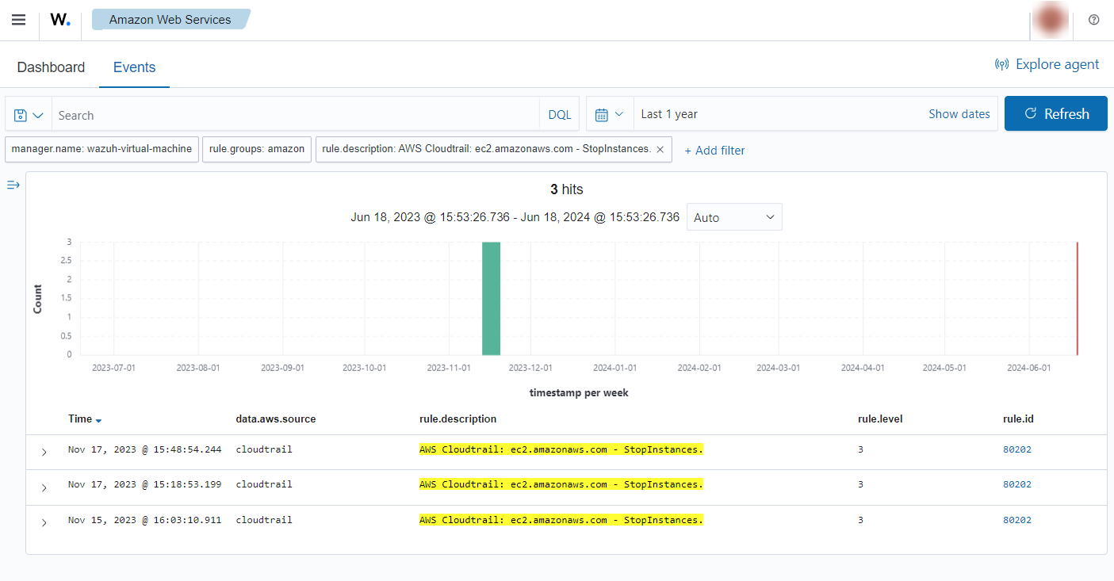This screenshot has width=1114, height=581.
Task: Open the saved queries disk icon menu
Action: click(29, 115)
